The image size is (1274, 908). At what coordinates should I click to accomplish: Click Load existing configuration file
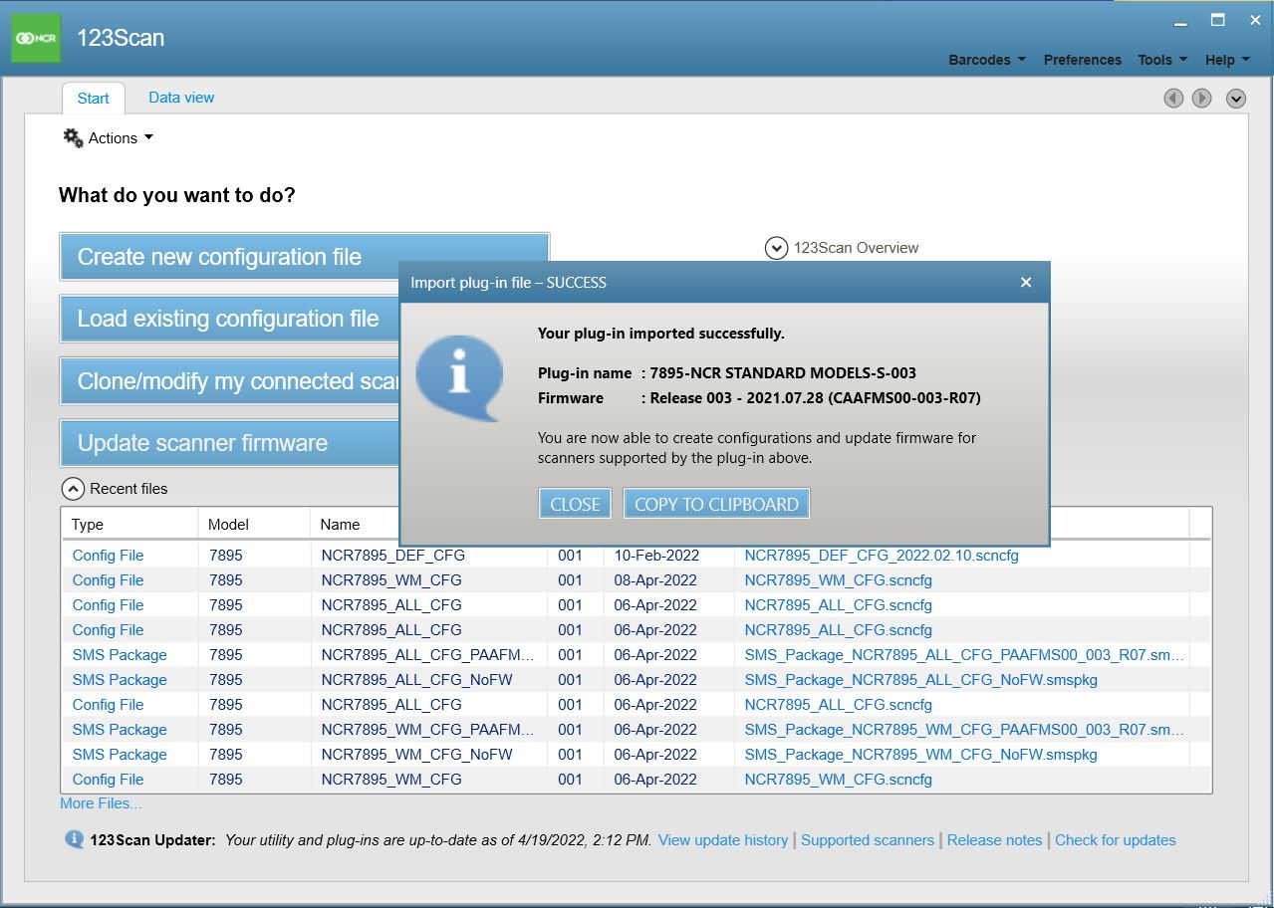pos(230,319)
